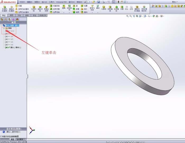The width and height of the screenshot is (185, 143).
Task: Click the Revolved Boss/Base (旋转凸台/基体) tool
Action: (11, 9)
